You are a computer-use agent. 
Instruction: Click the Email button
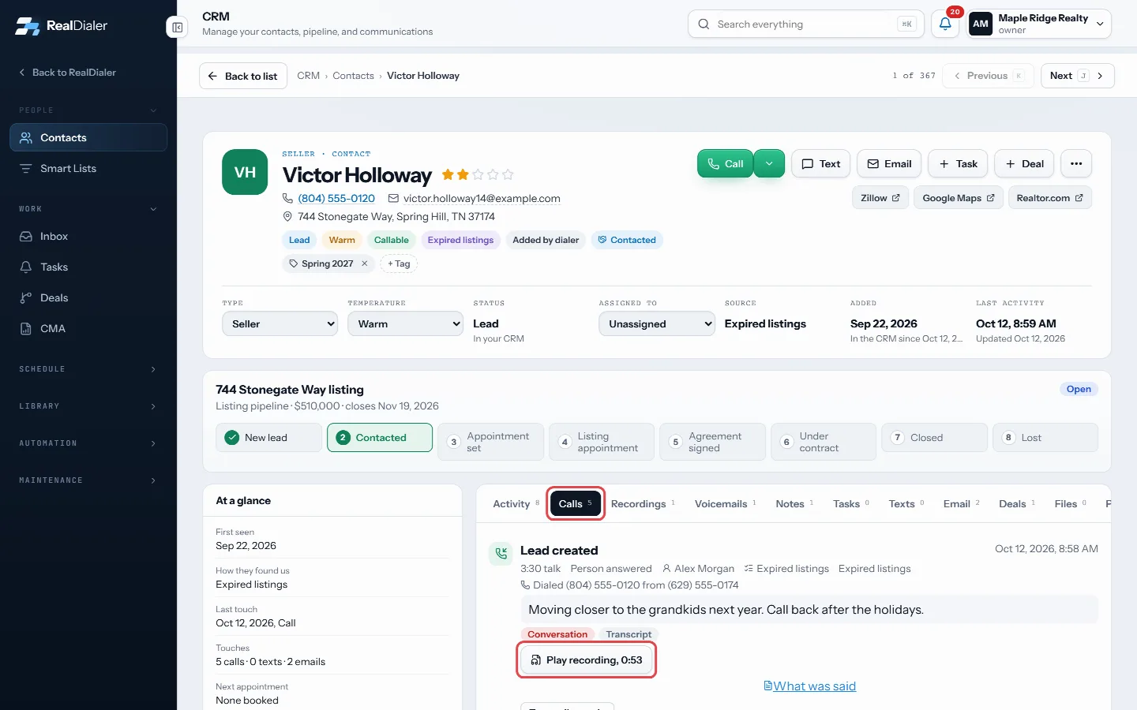(x=889, y=163)
